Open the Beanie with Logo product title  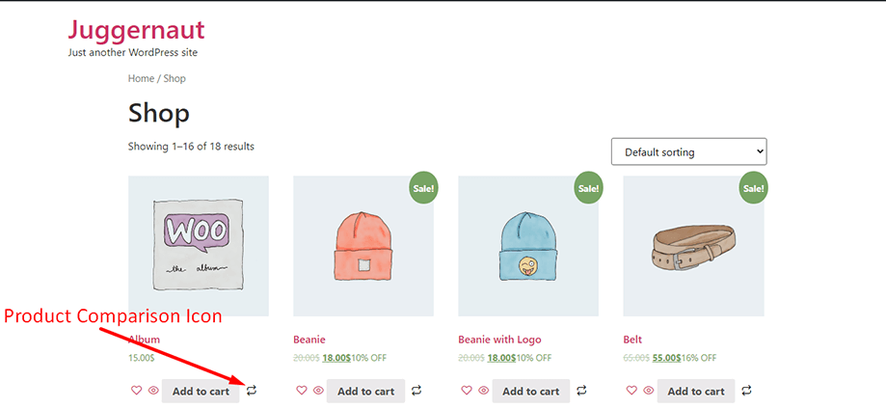click(499, 340)
